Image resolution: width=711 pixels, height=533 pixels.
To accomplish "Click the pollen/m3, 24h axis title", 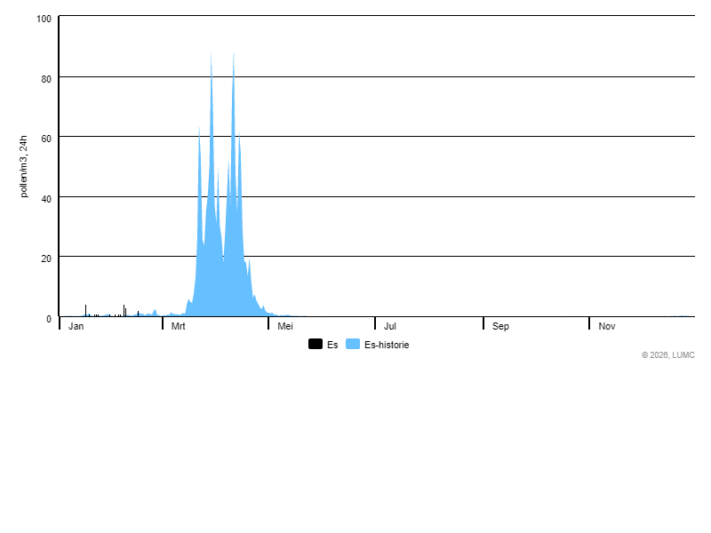I will (x=24, y=166).
